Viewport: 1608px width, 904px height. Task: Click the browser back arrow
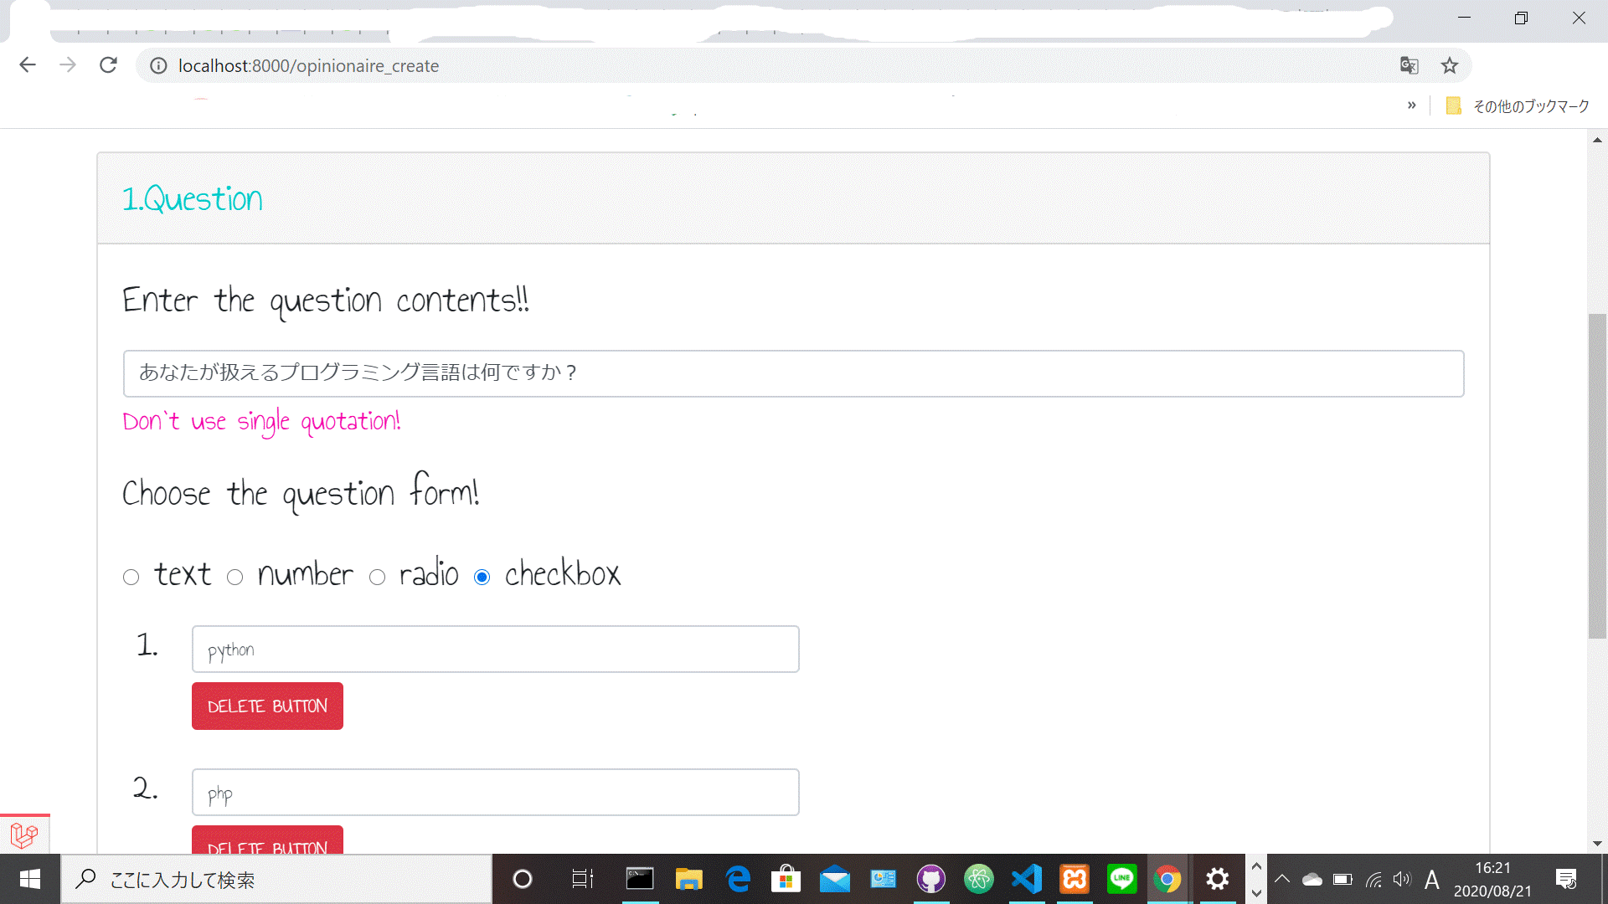tap(28, 65)
